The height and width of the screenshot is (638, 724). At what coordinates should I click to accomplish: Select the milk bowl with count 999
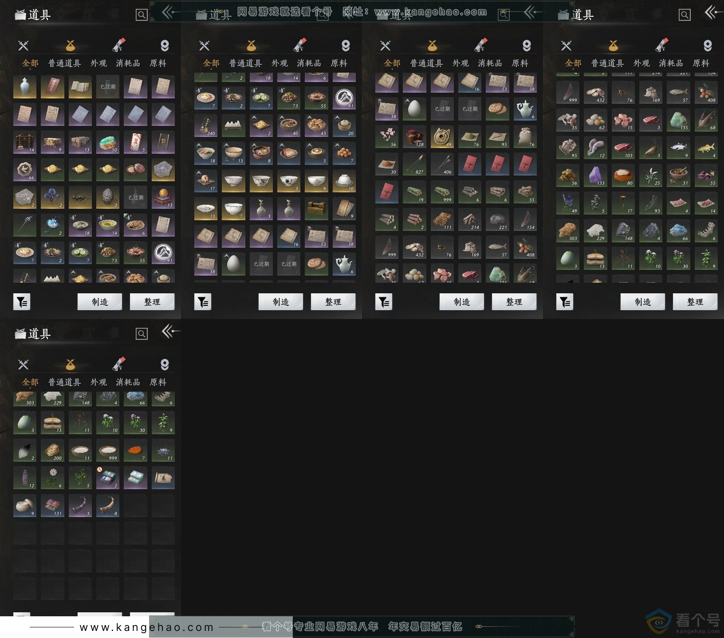108,451
